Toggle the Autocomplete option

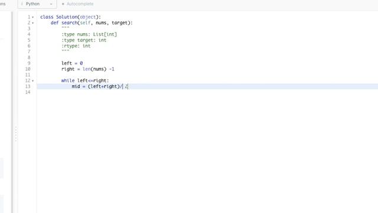point(77,4)
